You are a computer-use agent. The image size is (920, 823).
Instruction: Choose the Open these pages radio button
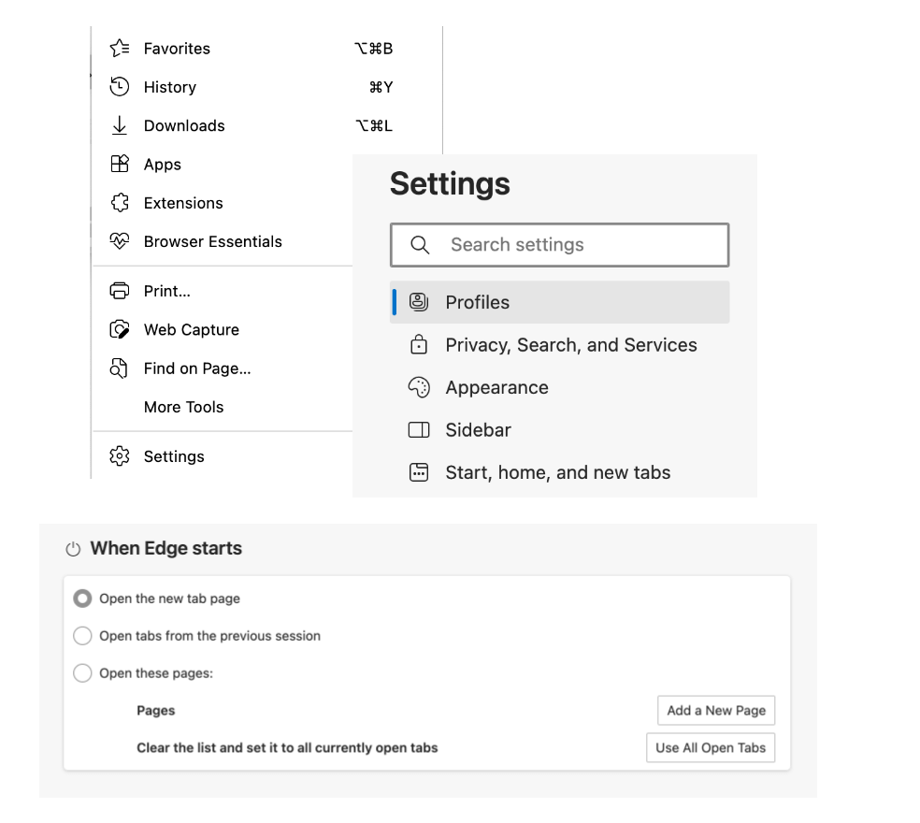[83, 673]
